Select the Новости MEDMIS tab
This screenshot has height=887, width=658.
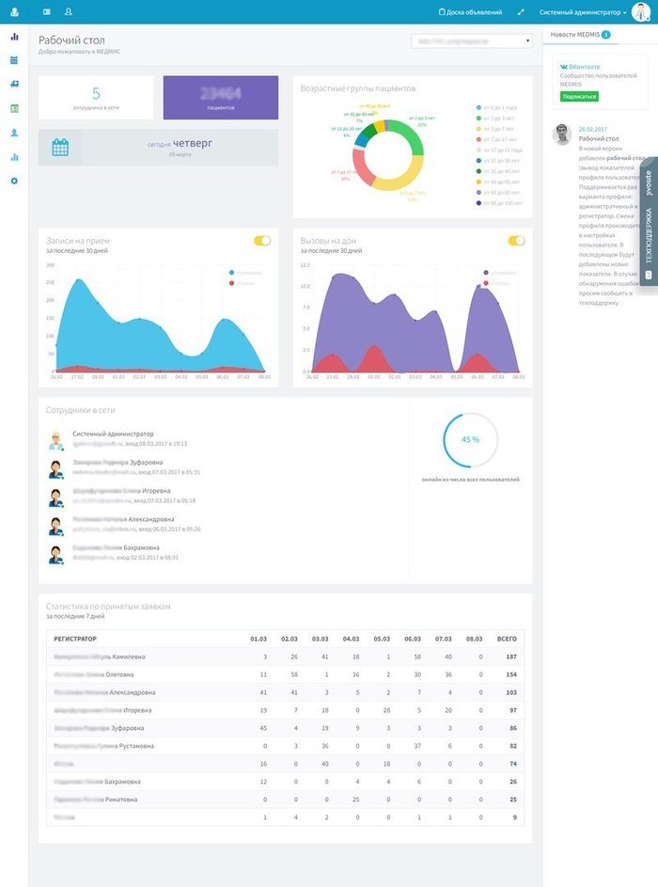[x=581, y=35]
